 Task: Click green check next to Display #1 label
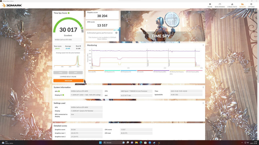click(x=63, y=95)
